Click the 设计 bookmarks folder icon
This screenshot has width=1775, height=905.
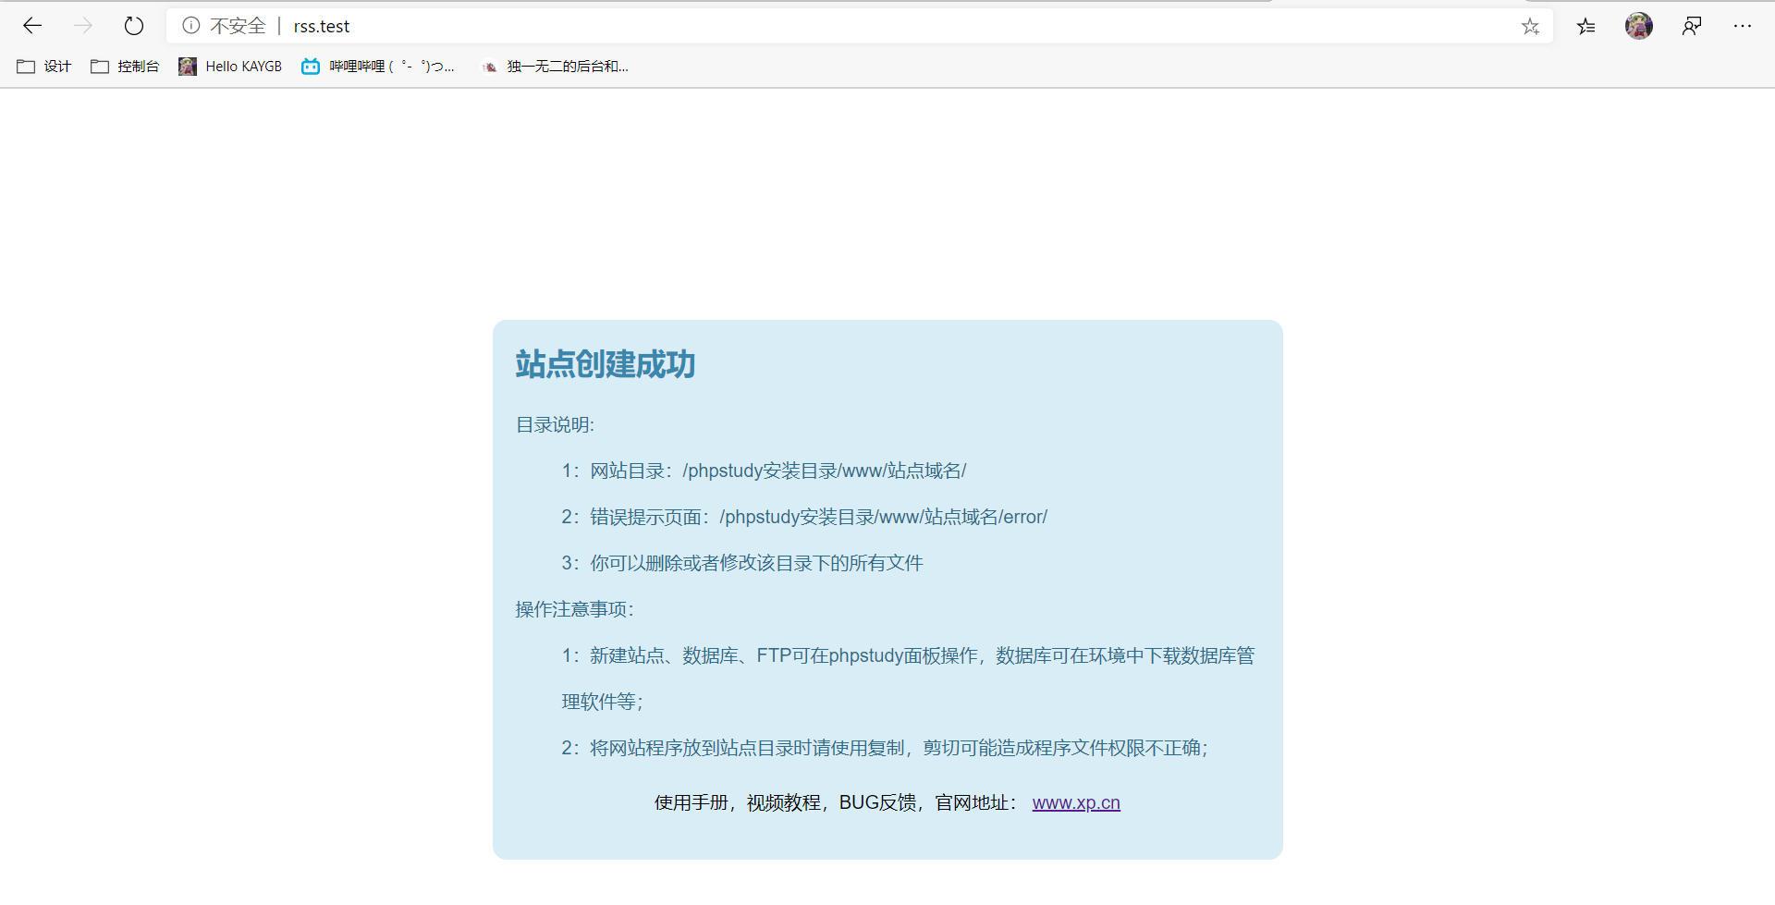tap(25, 66)
